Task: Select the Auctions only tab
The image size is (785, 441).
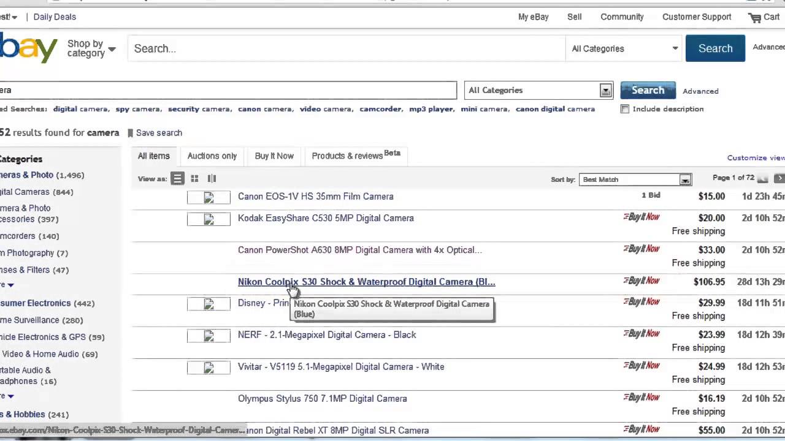Action: 212,156
